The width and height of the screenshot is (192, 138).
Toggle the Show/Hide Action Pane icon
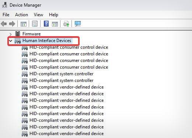(x=55, y=24)
